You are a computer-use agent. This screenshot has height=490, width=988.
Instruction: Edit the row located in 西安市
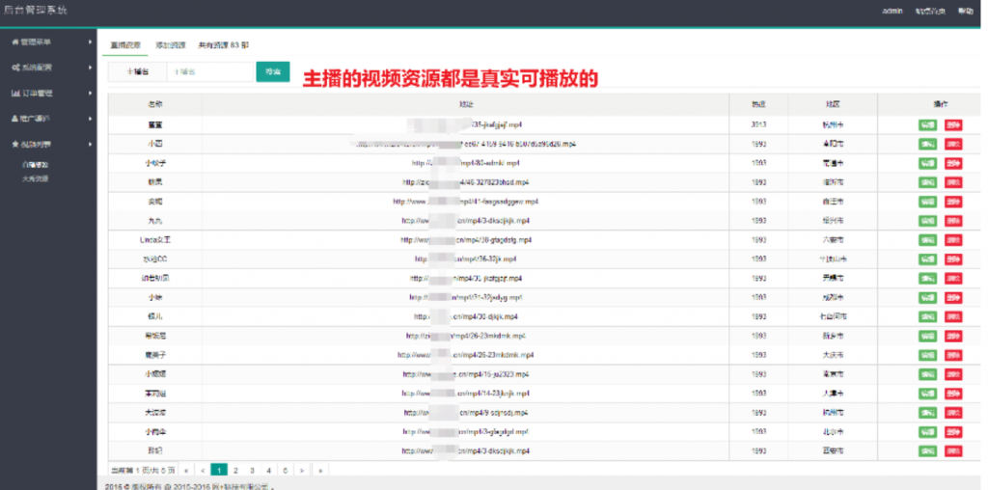(927, 451)
